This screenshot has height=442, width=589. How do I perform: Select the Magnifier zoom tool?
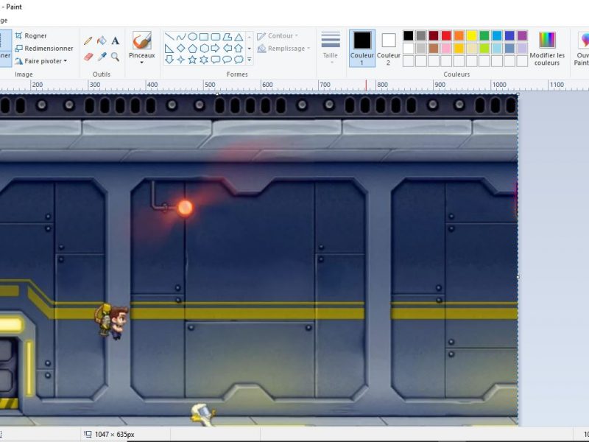click(x=116, y=57)
